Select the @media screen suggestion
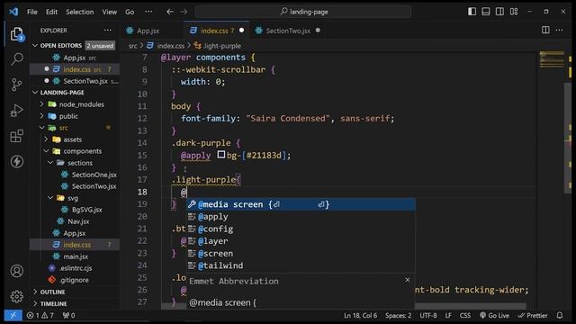The image size is (576, 324). 301,204
